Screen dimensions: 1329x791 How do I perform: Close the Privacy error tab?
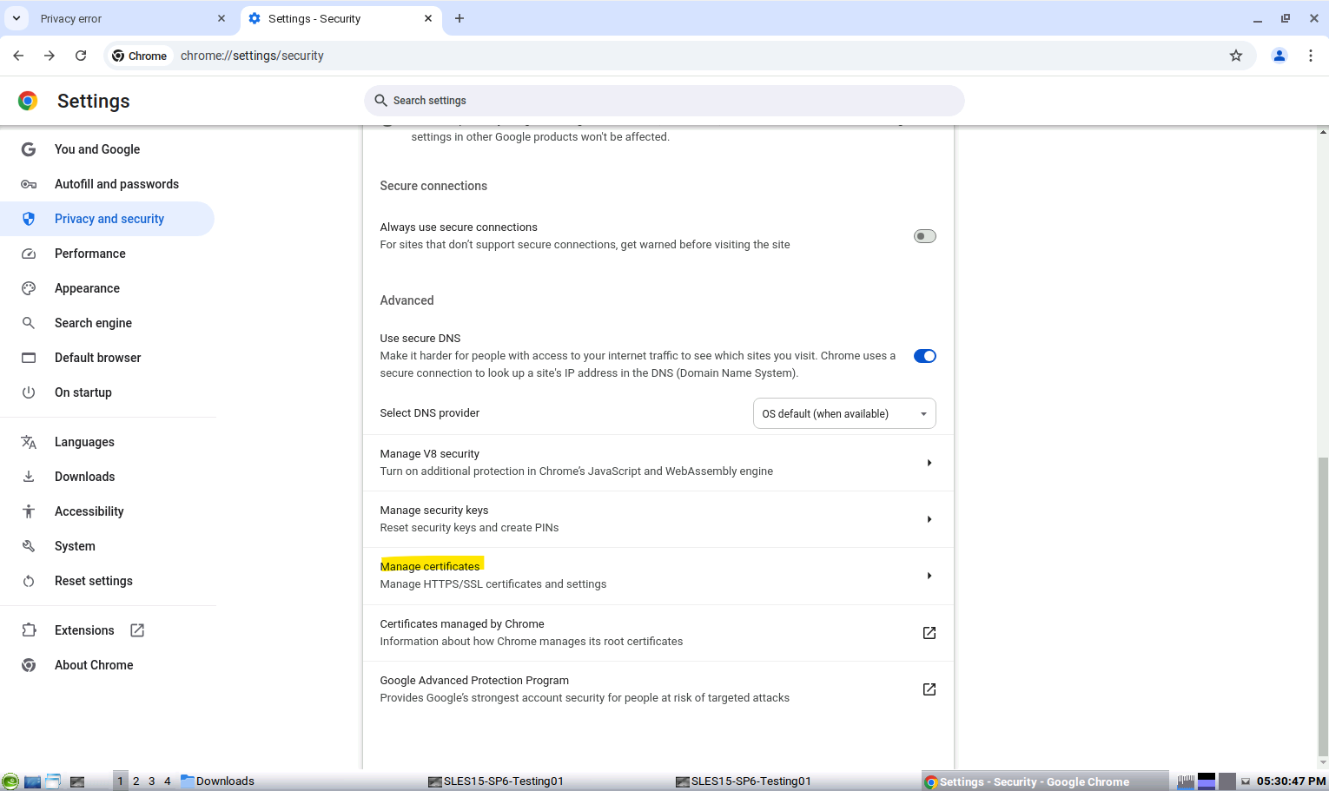221,18
